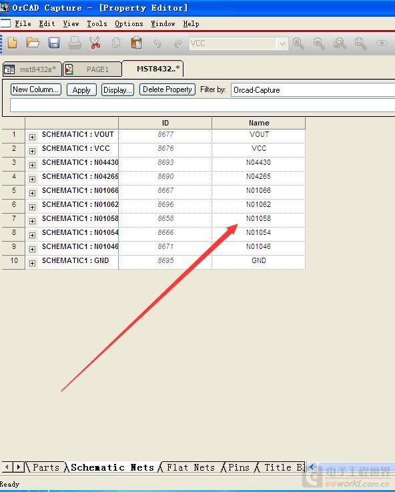The height and width of the screenshot is (492, 395).
Task: Click the OrCAD Capture title bar icon
Action: pyautogui.click(x=5, y=7)
